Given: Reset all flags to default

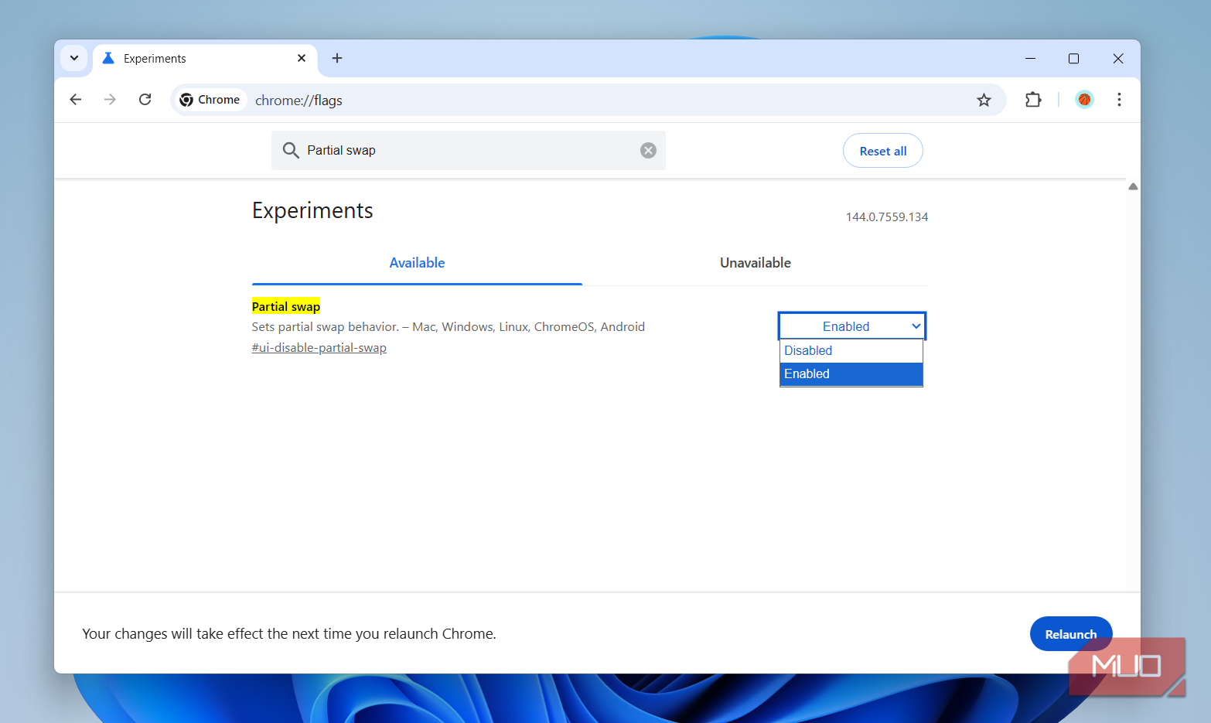Looking at the screenshot, I should click(883, 151).
